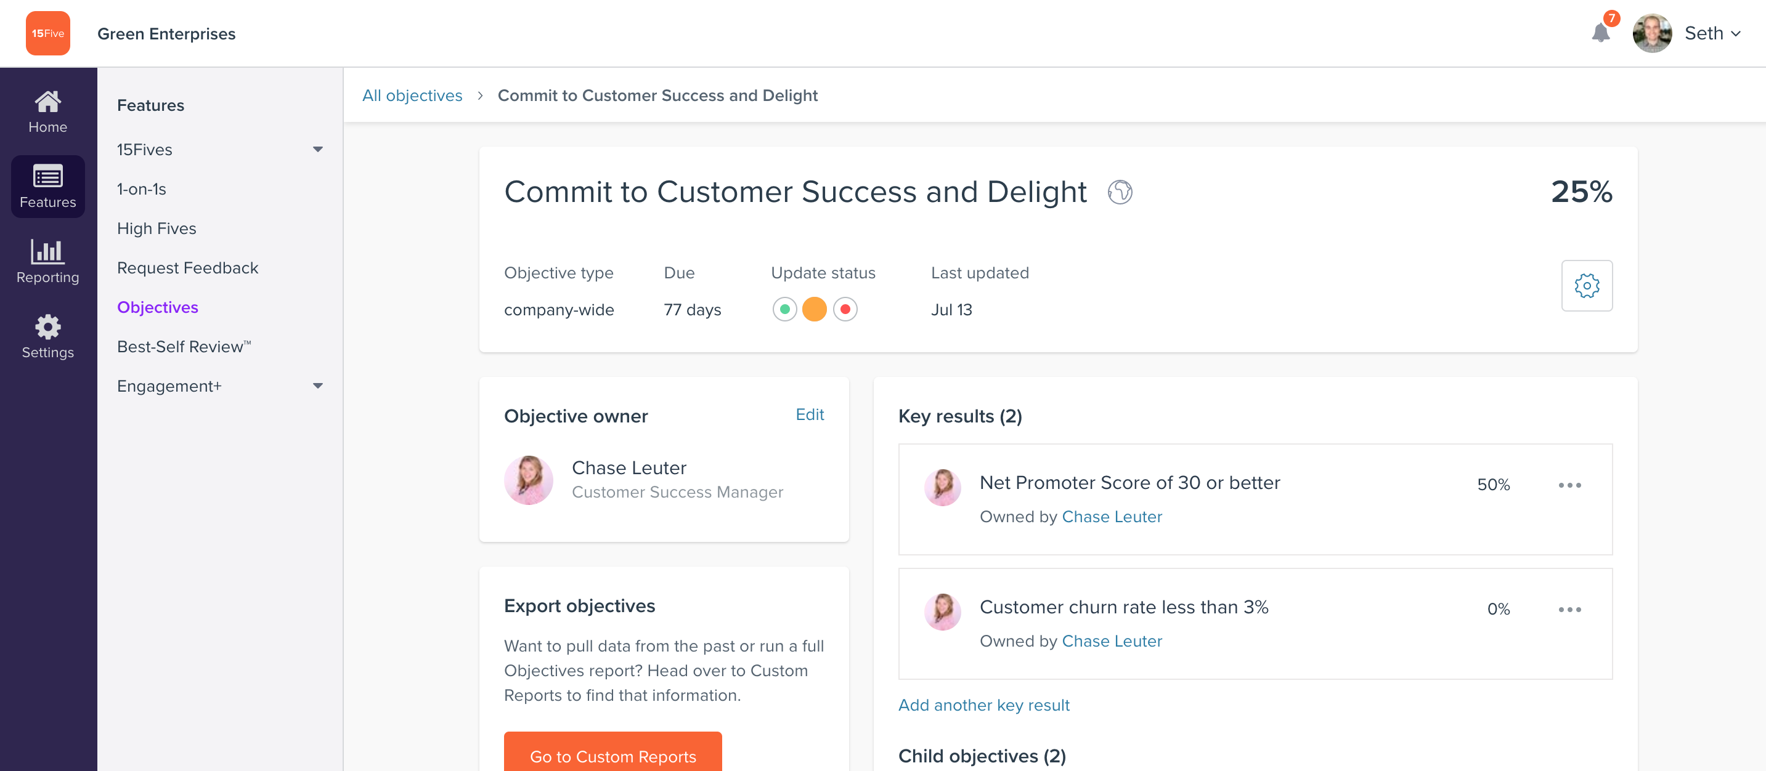
Task: Open 15Fives in the features menu
Action: click(145, 150)
